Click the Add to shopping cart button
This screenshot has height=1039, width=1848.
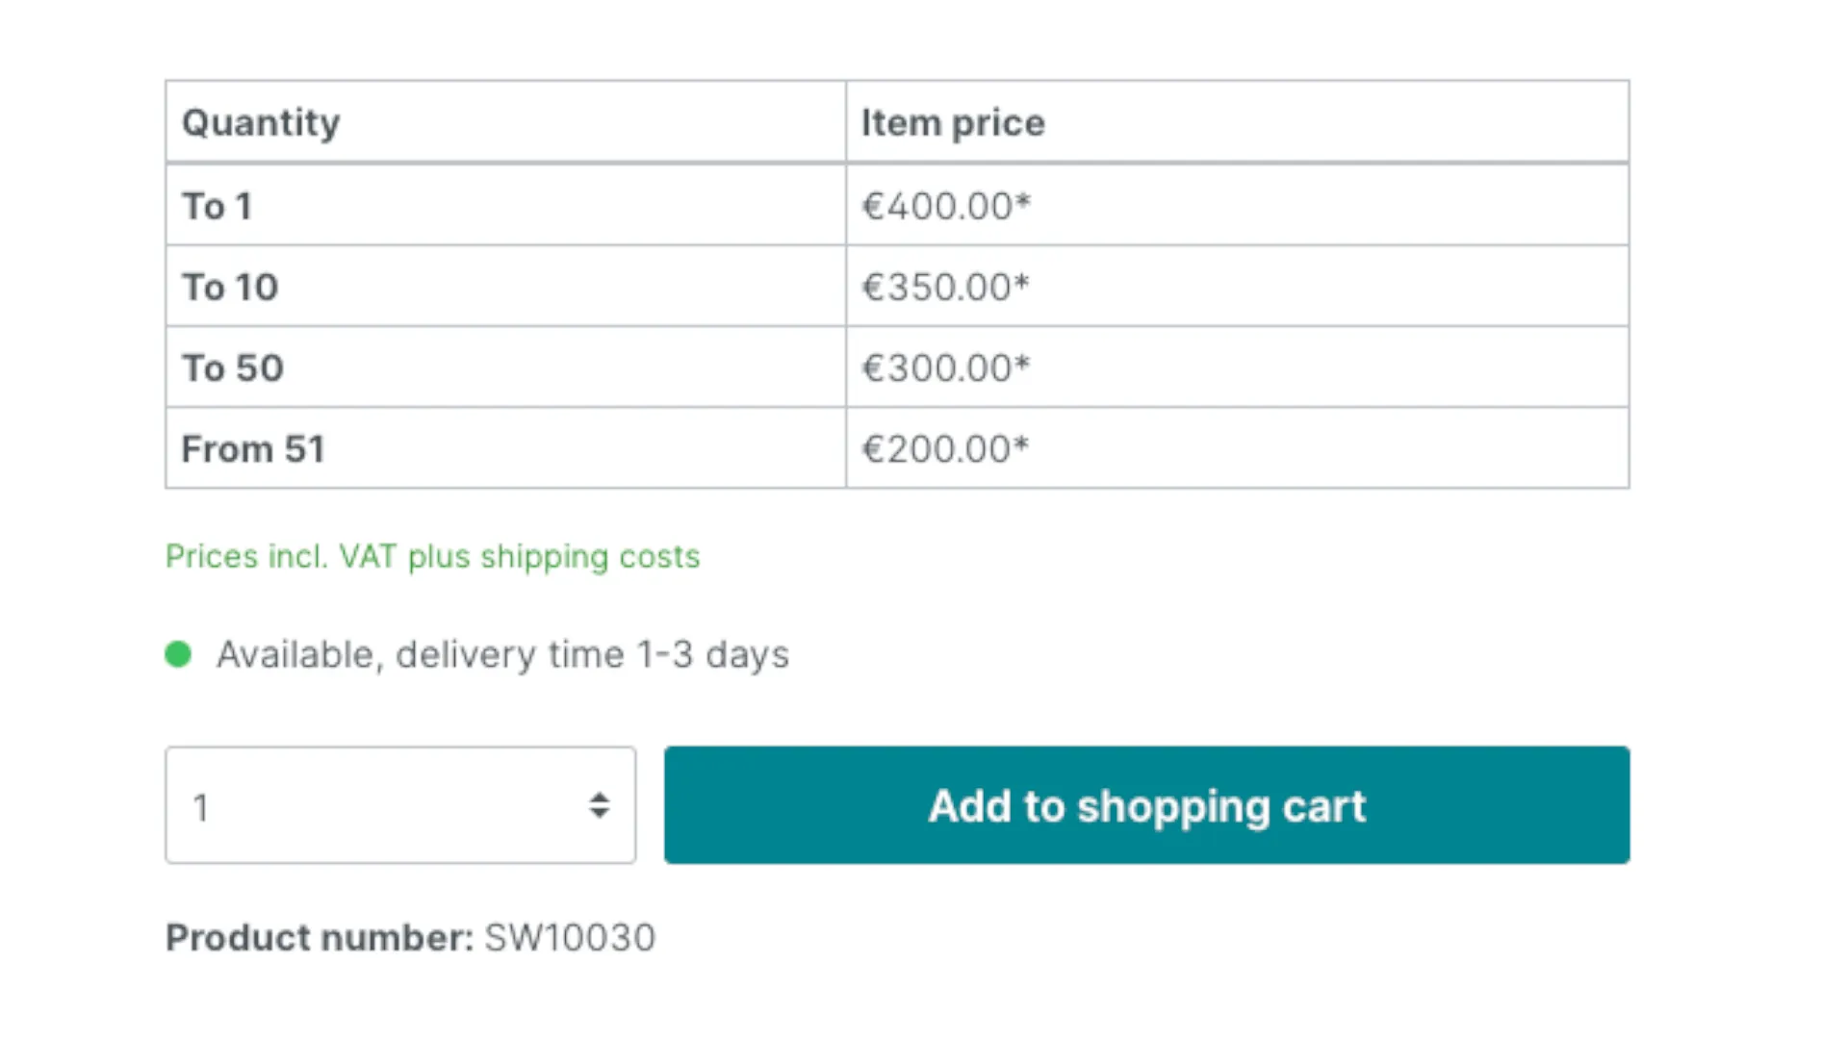click(1146, 805)
